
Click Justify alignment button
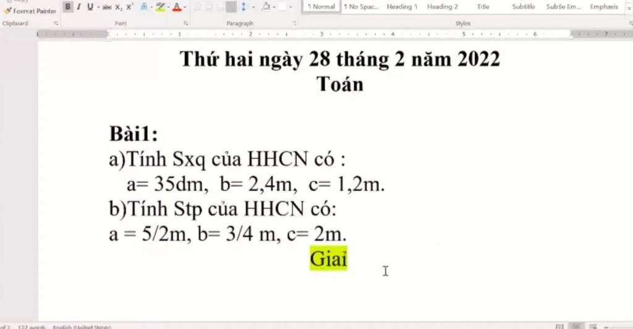(231, 7)
